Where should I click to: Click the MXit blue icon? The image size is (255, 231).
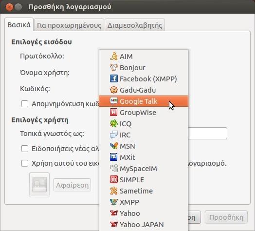pos(114,157)
